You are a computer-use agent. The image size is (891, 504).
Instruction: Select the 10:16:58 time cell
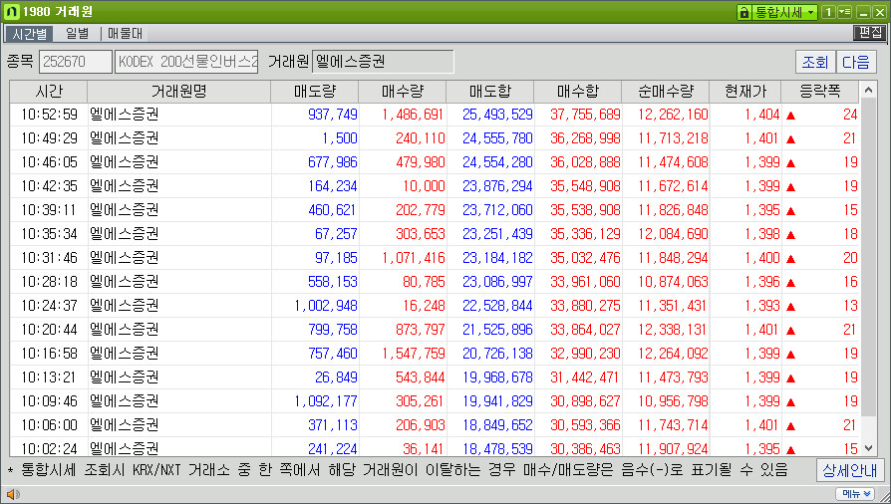tap(49, 354)
